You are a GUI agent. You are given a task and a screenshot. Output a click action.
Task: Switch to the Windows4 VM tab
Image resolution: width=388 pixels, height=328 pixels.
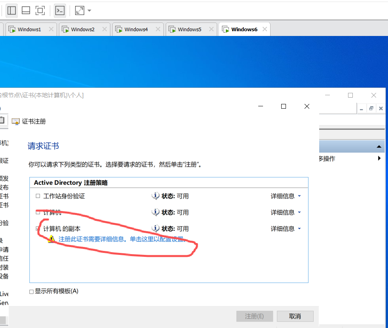click(136, 29)
